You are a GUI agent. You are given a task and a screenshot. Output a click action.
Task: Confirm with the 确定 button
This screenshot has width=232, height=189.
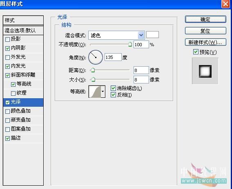click(205, 19)
